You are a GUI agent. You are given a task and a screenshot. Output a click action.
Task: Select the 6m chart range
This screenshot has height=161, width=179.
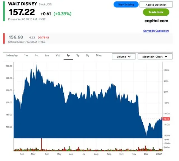(x=47, y=56)
